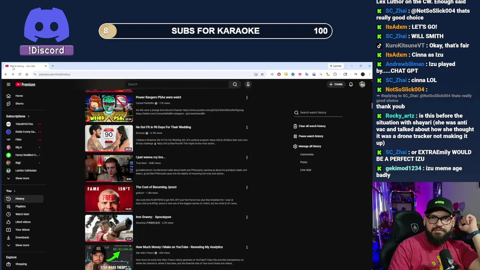The image size is (480, 270).
Task: Click Clear all watch history
Action: [x=310, y=126]
